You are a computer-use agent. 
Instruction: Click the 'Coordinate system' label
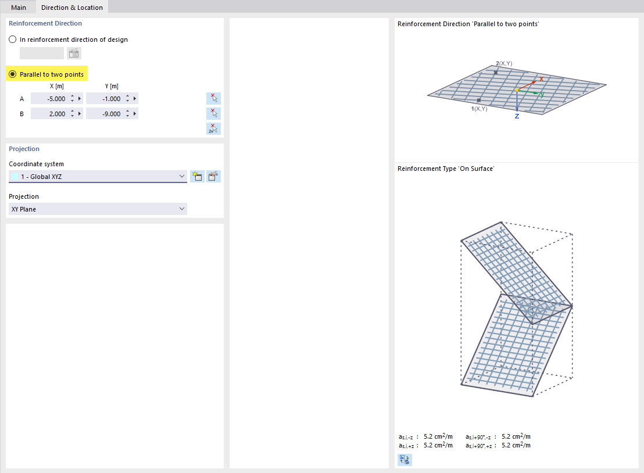click(x=37, y=164)
